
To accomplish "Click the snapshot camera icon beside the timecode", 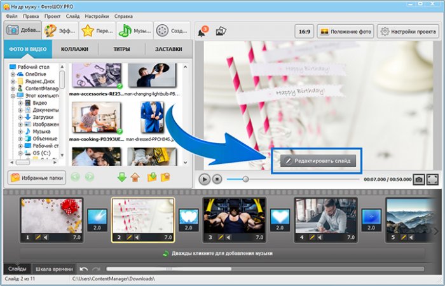I will click(x=419, y=179).
